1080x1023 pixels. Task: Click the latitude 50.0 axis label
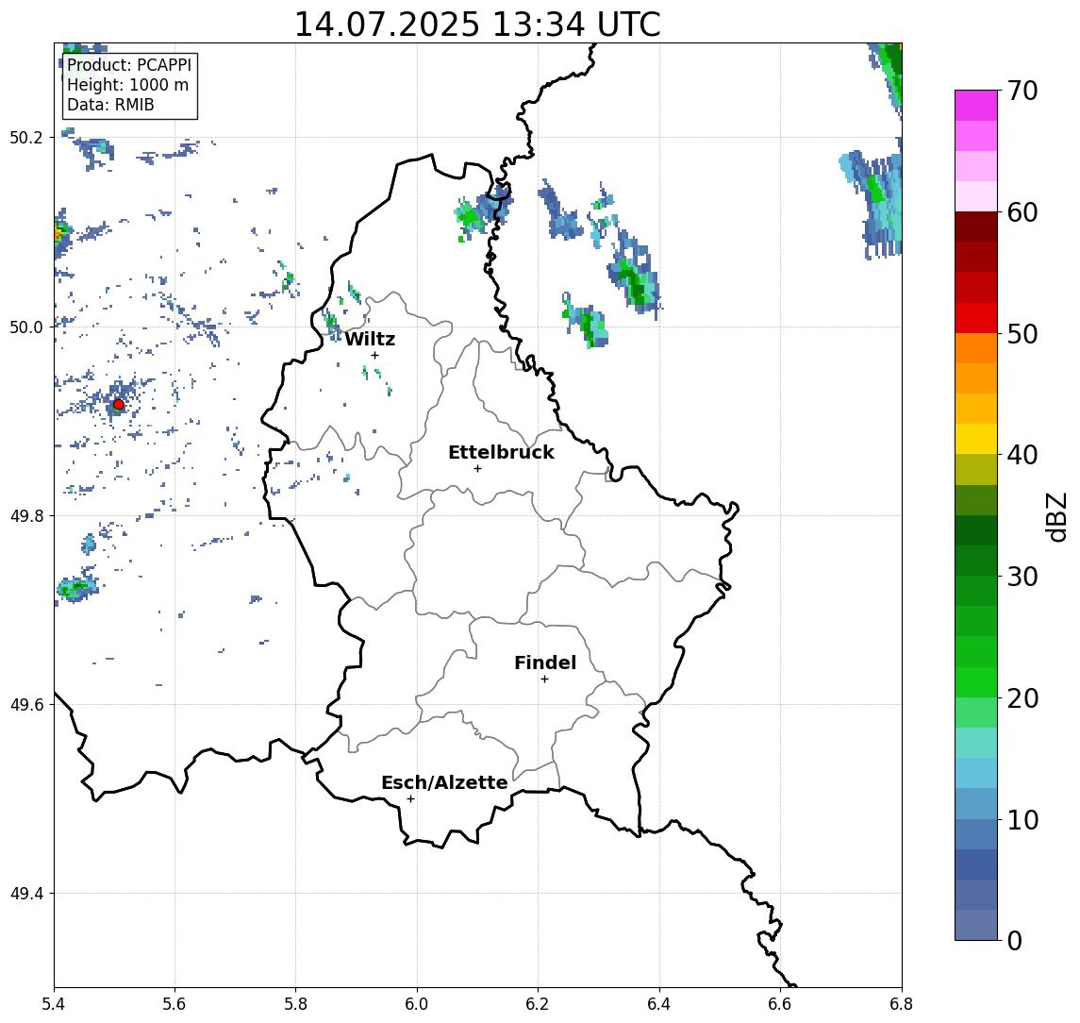[25, 327]
